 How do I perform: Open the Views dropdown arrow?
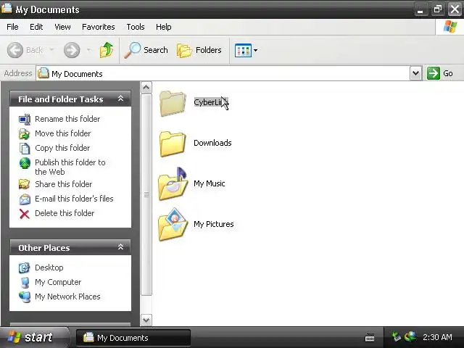[255, 50]
